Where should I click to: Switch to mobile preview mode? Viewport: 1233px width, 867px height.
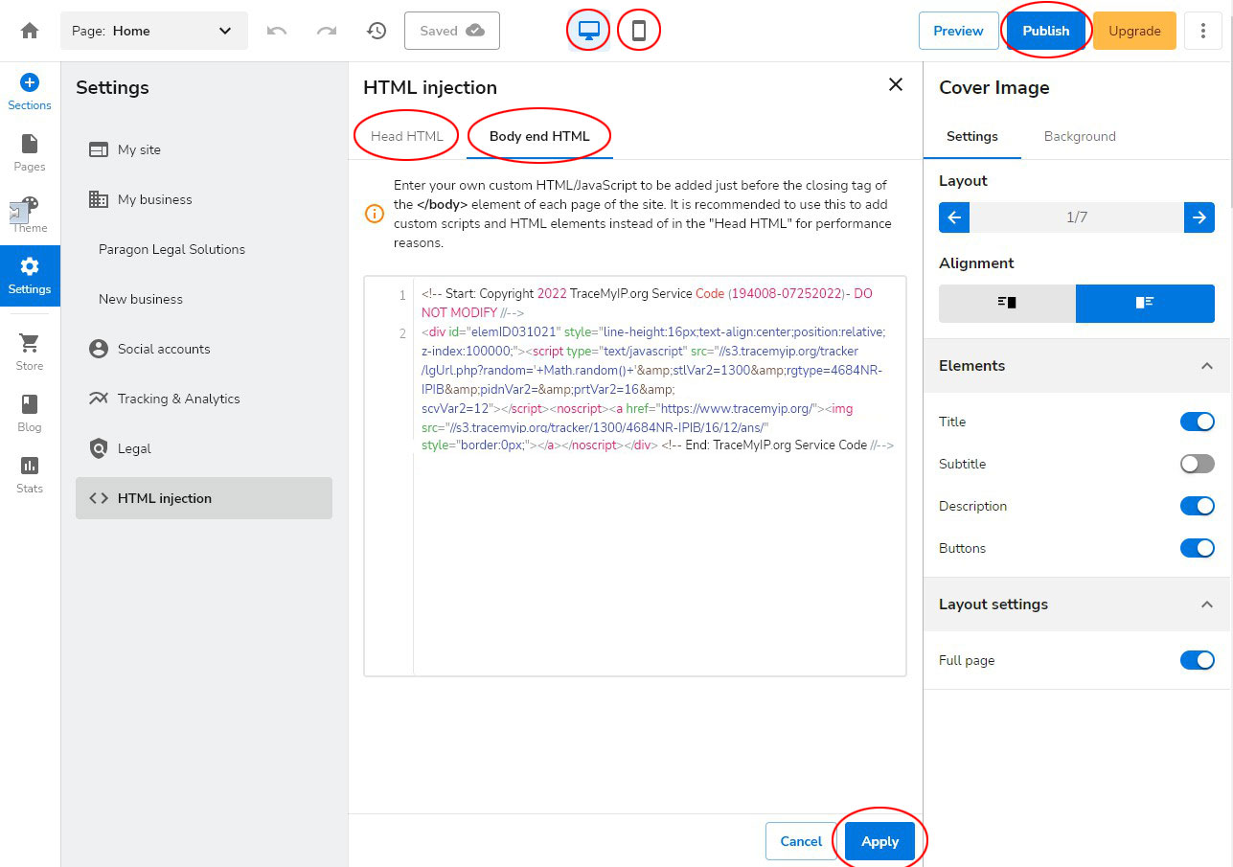(638, 30)
